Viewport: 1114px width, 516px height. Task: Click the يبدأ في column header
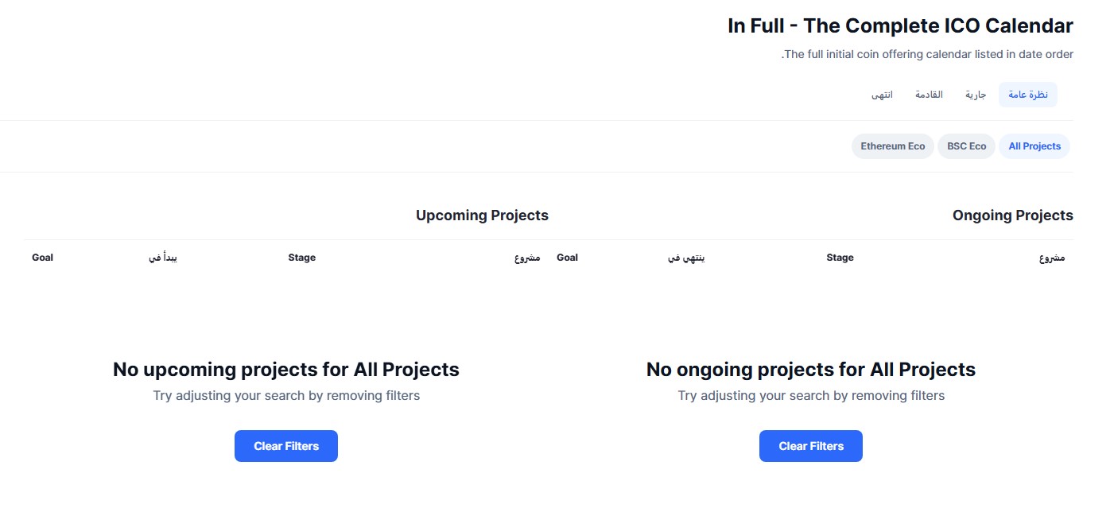click(163, 258)
